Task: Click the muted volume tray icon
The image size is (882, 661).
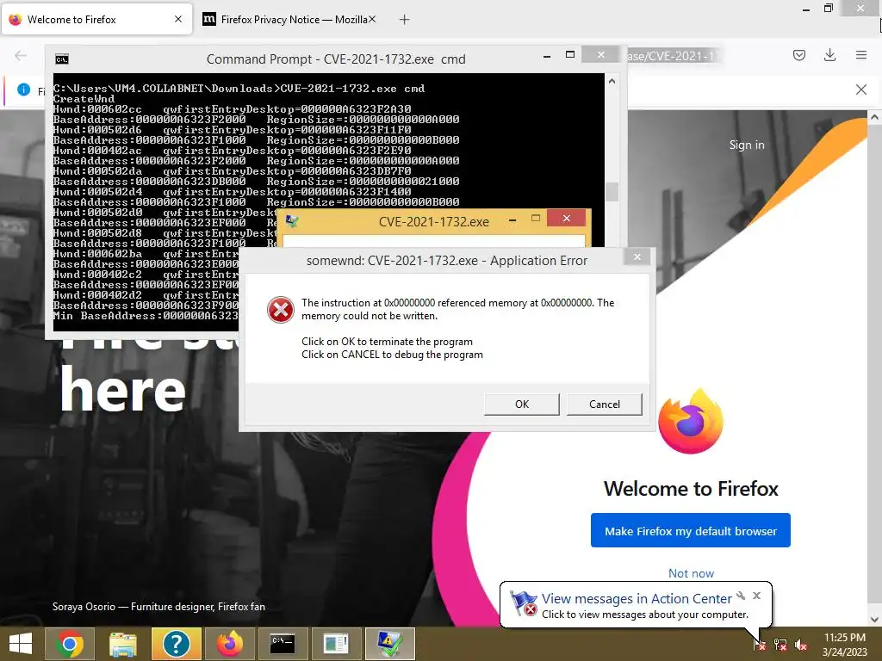Action: 801,644
